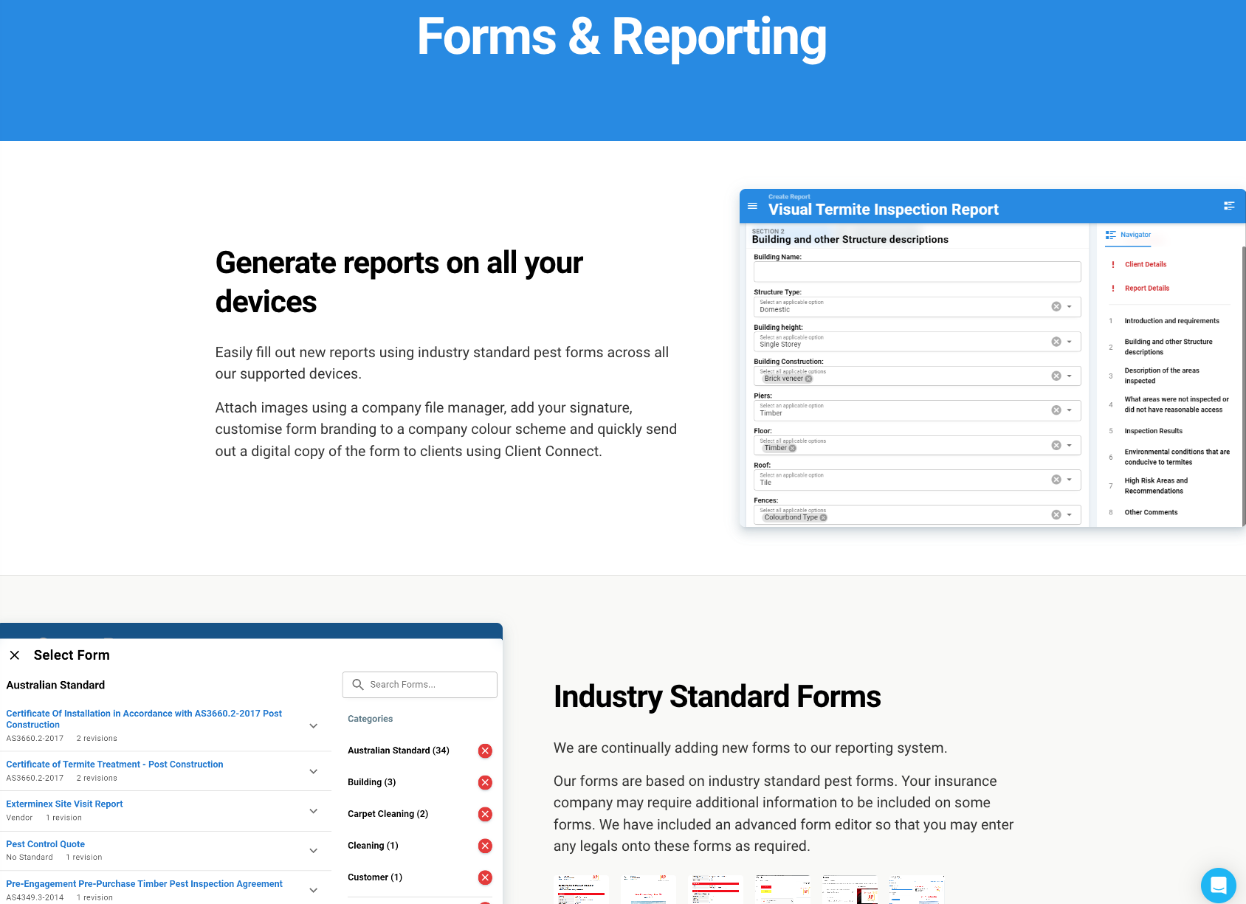Open the Building height dropdown
Image resolution: width=1246 pixels, height=904 pixels.
(1069, 342)
